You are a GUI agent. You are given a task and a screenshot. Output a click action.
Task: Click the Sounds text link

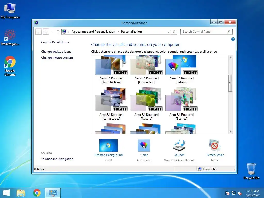pos(179,155)
